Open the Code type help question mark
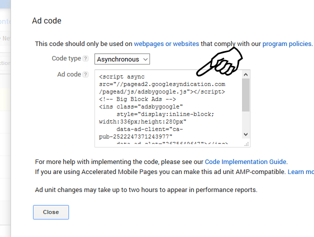Screen dimensions: 314x237 [85, 58]
